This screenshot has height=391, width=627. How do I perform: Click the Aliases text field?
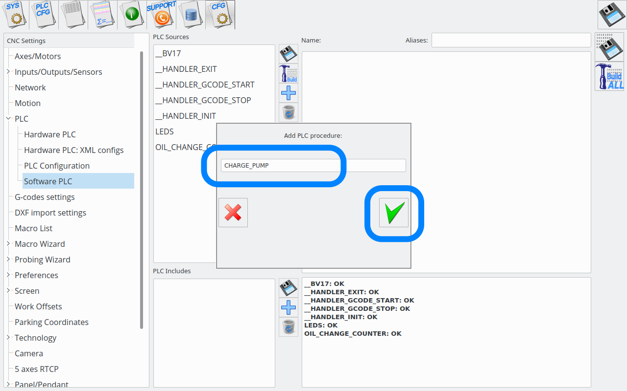point(511,40)
